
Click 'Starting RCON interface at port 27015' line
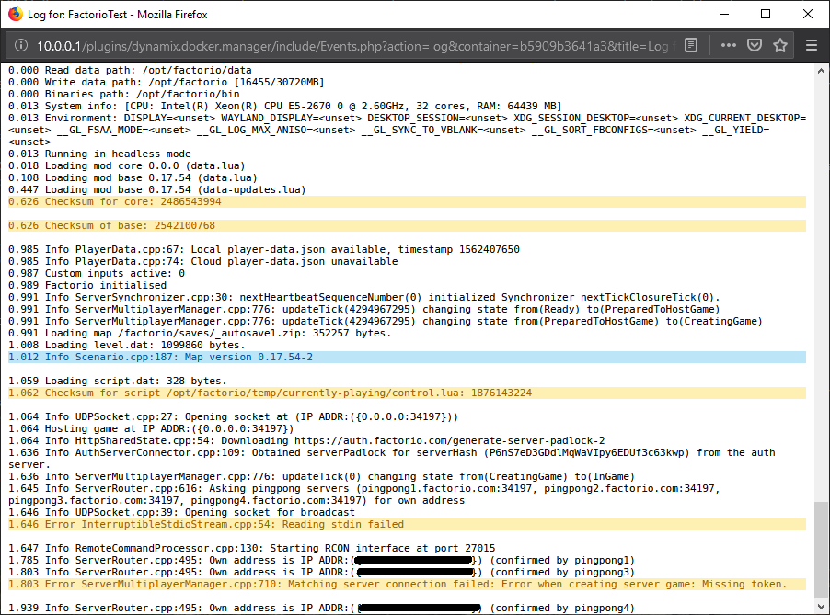252,549
